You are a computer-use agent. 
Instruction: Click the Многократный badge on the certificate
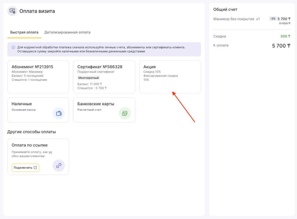click(89, 78)
